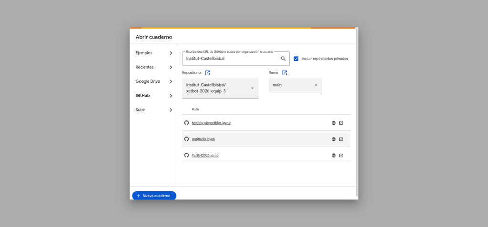Image resolution: width=488 pixels, height=227 pixels.
Task: Click the search magnifier icon in GitHub field
Action: pyautogui.click(x=283, y=59)
